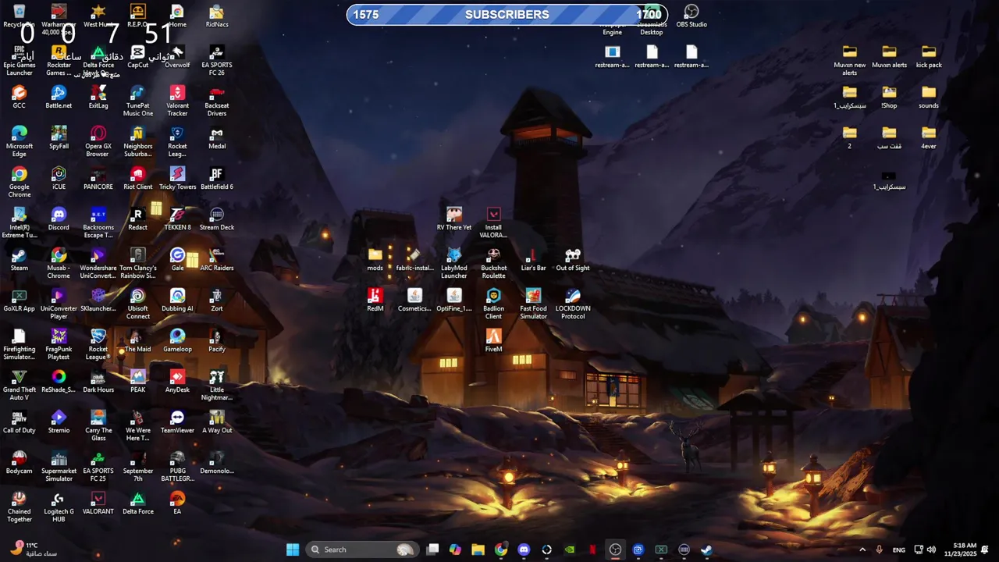Open Grand Theft Auto V shortcut
999x562 pixels.
tap(20, 384)
